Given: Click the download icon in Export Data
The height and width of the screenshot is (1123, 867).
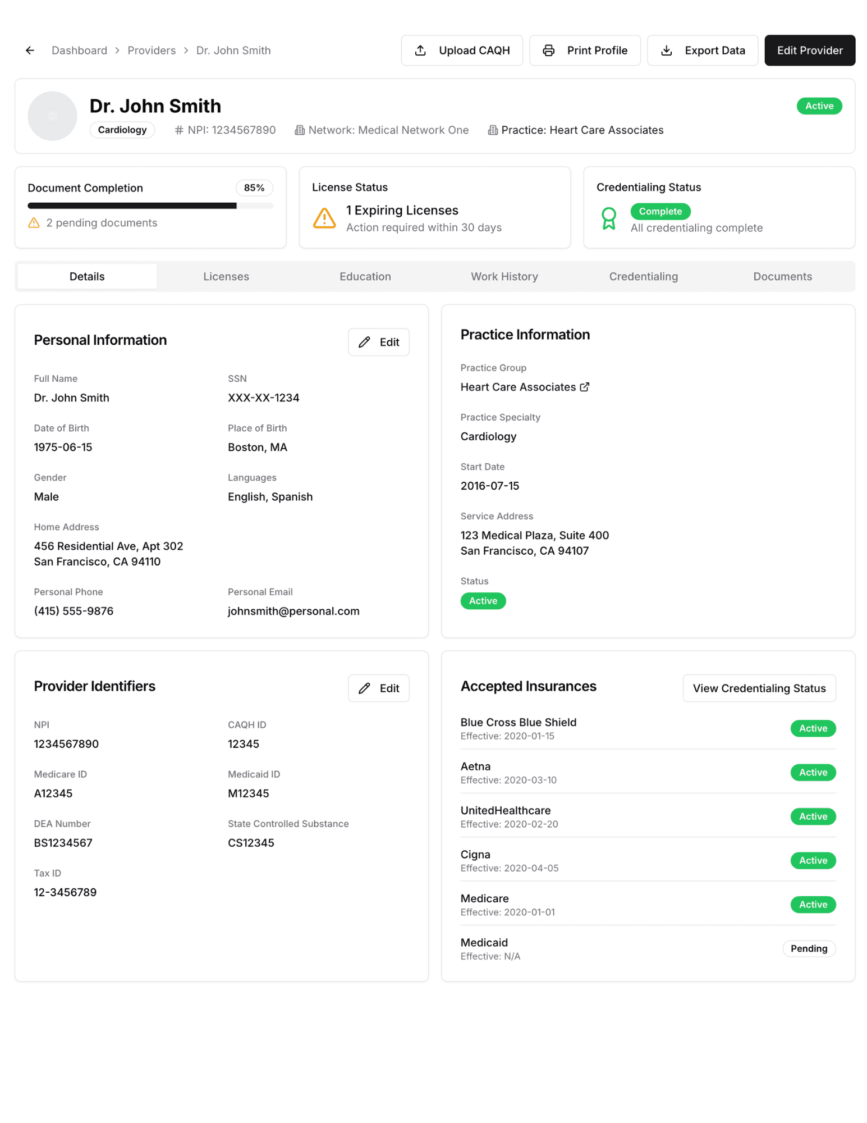Looking at the screenshot, I should click(x=667, y=51).
